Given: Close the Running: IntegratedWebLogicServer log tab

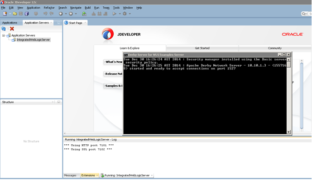Looking at the screenshot, I should (152, 176).
